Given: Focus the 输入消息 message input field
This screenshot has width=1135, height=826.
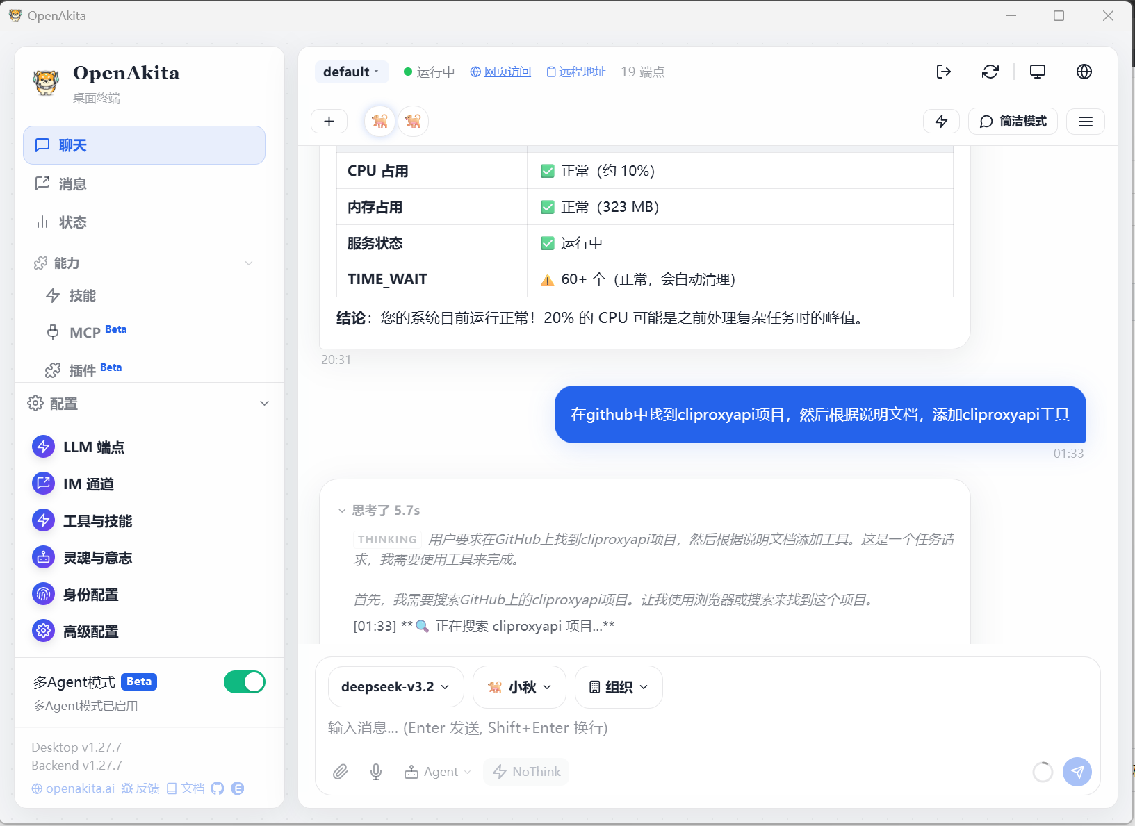Looking at the screenshot, I should (708, 728).
